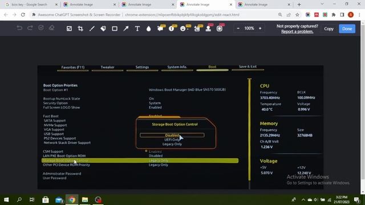
Task: Open the tab search chevron
Action: pyautogui.click(x=322, y=4)
